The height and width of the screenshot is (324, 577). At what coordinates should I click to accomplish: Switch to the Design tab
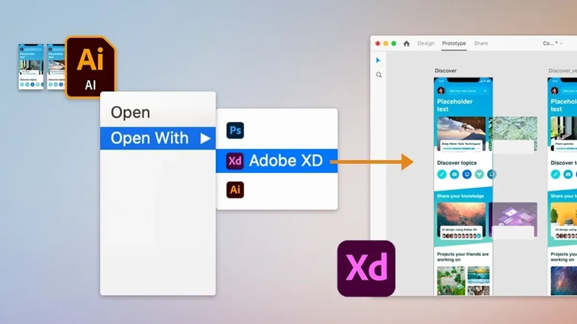coord(426,43)
